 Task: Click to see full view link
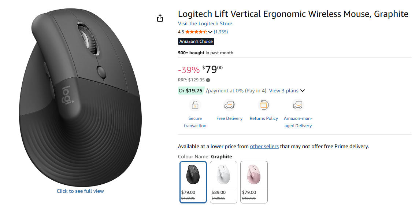pyautogui.click(x=80, y=191)
